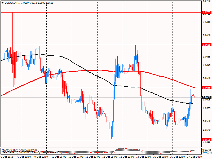Click the 10 Dec 05:00 time label
212x159 pixels.
(59, 157)
